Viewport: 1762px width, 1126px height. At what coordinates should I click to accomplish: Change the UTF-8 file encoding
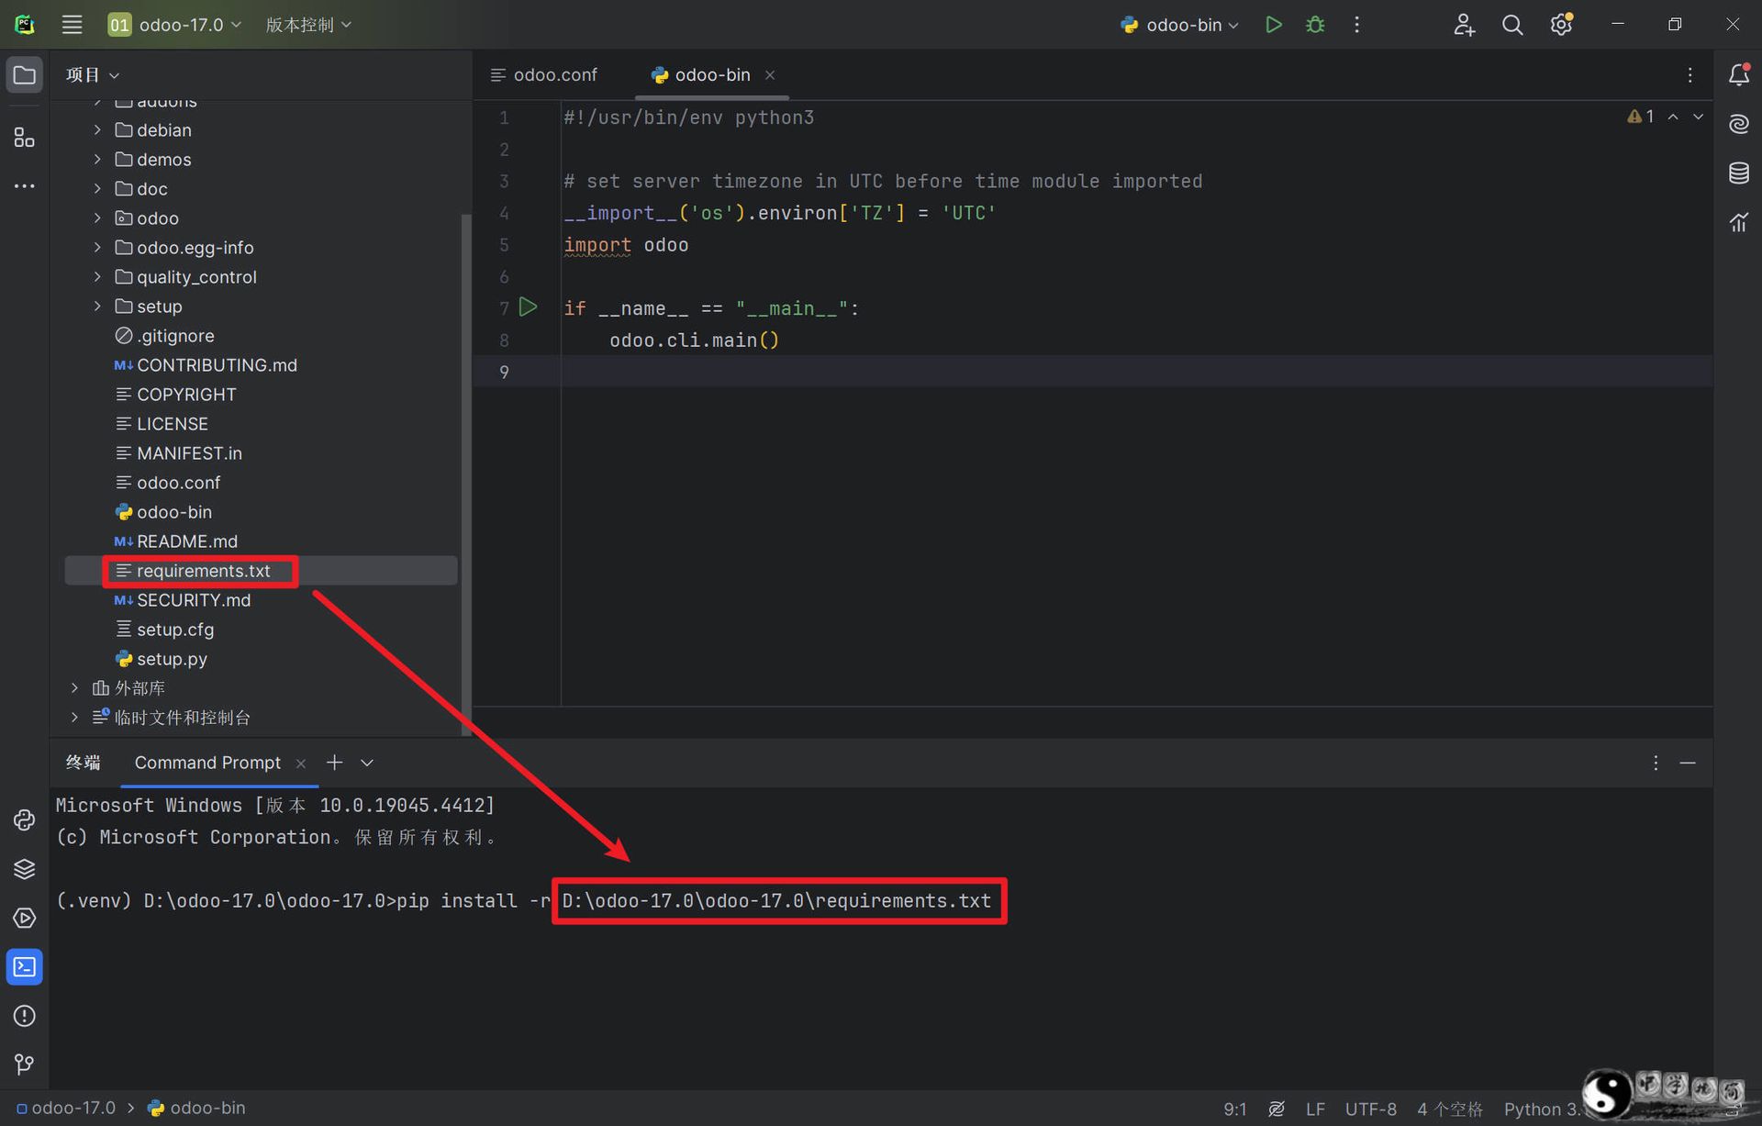[x=1371, y=1109]
